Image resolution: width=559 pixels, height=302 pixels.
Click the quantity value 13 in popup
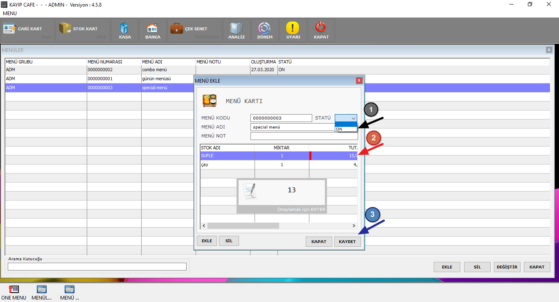pyautogui.click(x=292, y=190)
